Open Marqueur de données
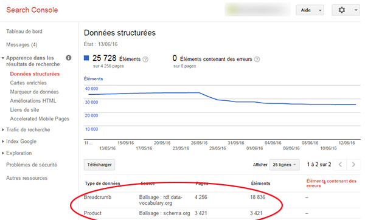This screenshot has height=220, width=365. pos(34,92)
